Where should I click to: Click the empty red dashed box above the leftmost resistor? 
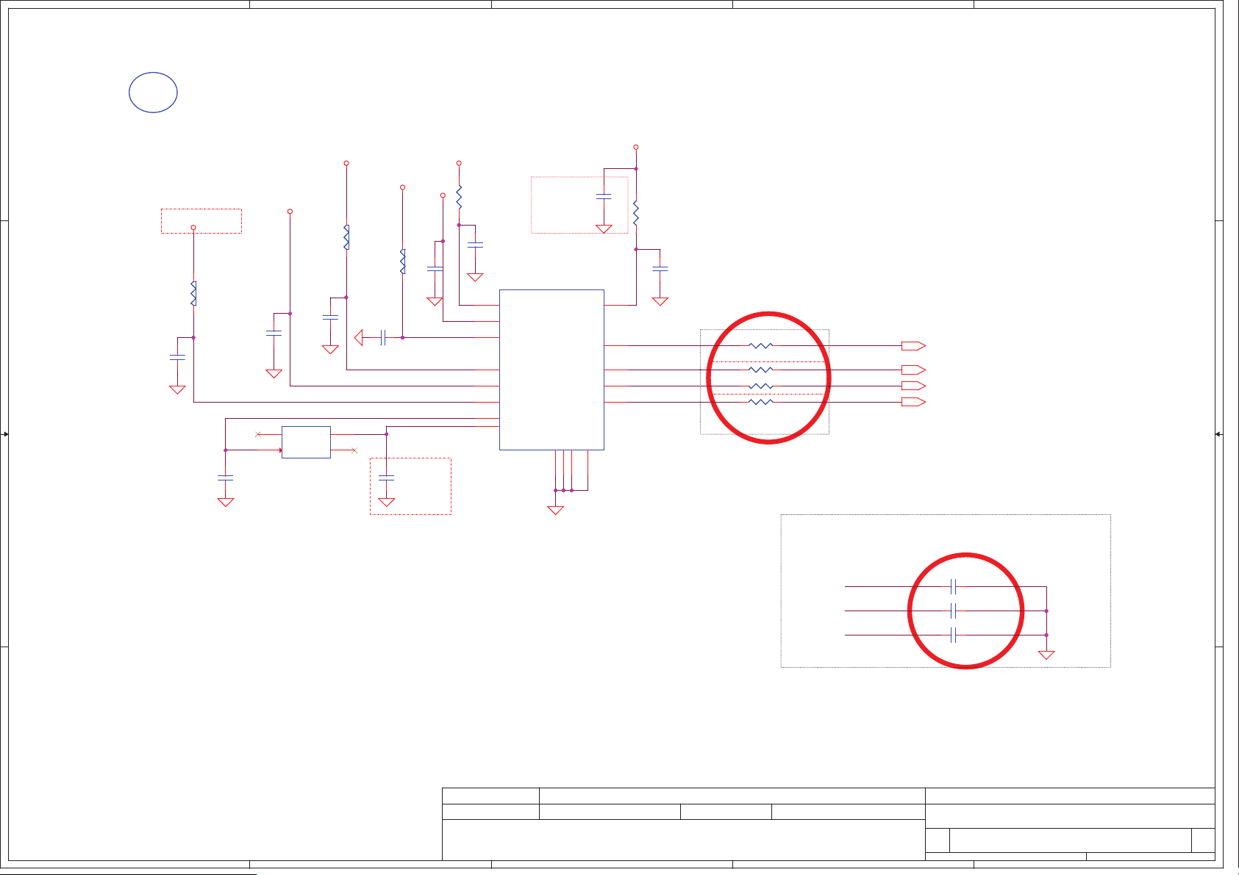point(201,221)
